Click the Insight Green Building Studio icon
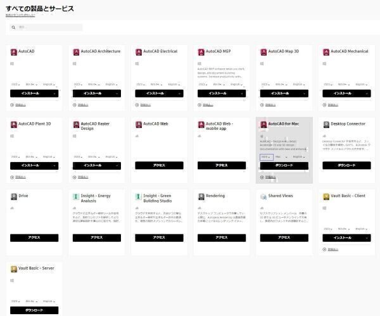The width and height of the screenshot is (380, 316). pyautogui.click(x=139, y=196)
